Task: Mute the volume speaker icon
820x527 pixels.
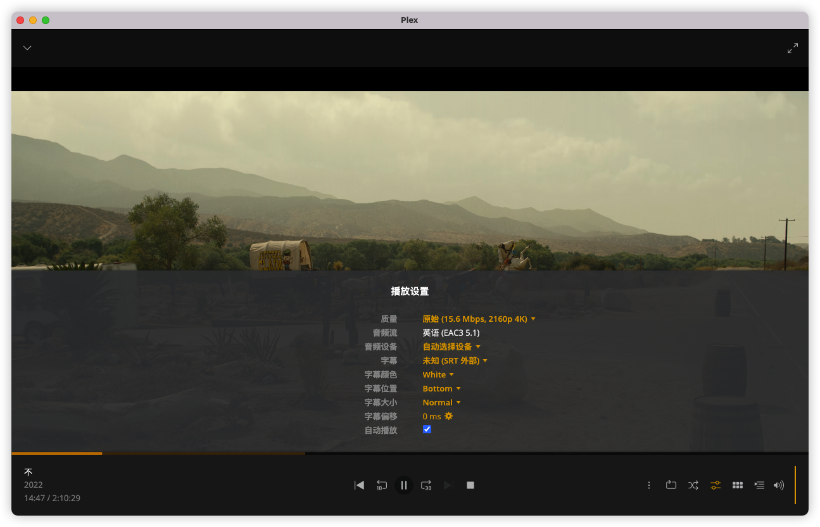Action: (x=779, y=485)
